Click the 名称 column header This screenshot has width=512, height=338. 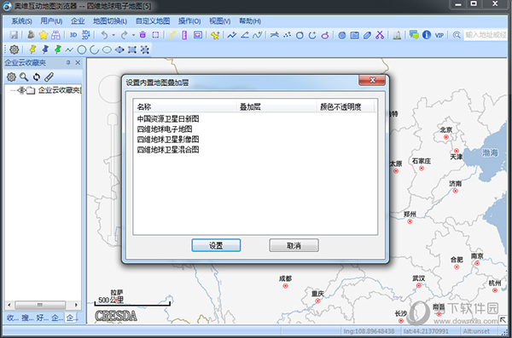pyautogui.click(x=185, y=106)
